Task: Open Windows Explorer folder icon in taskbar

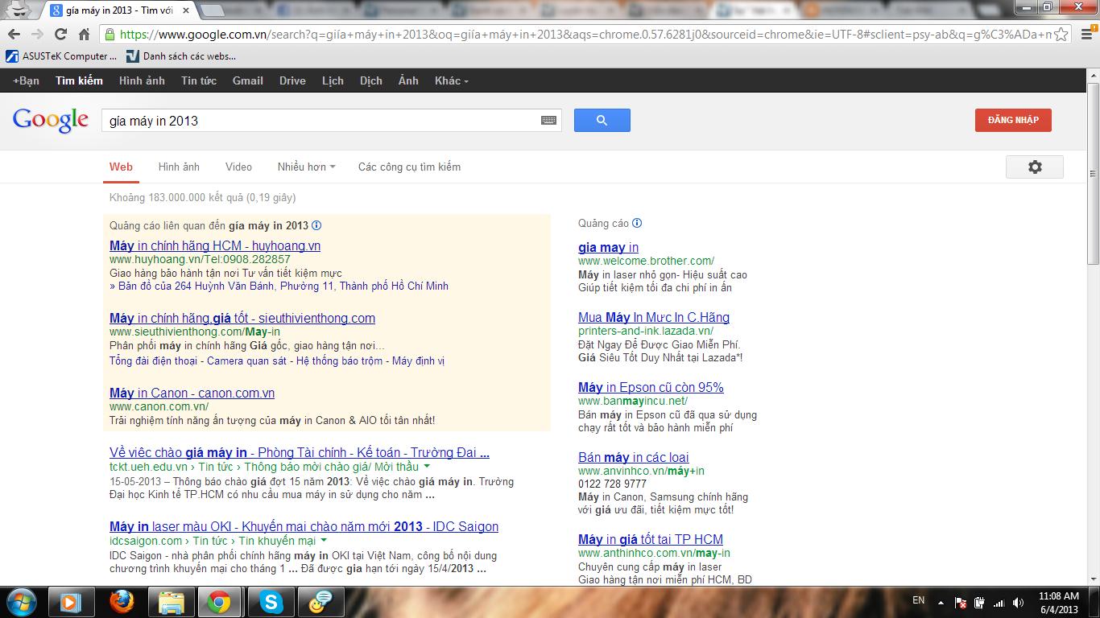Action: pyautogui.click(x=172, y=602)
